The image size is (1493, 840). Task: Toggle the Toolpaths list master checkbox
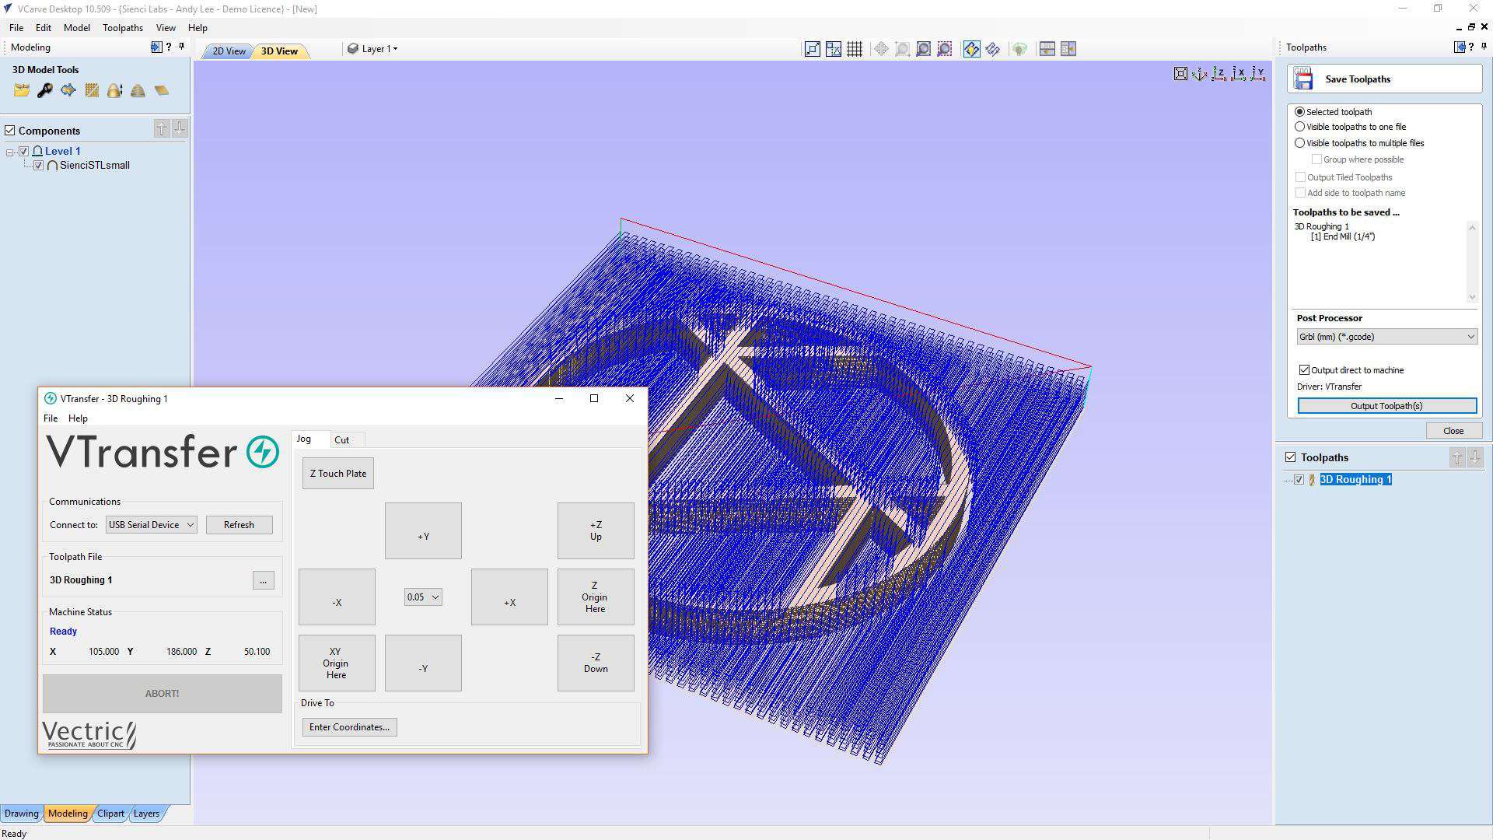(1291, 457)
